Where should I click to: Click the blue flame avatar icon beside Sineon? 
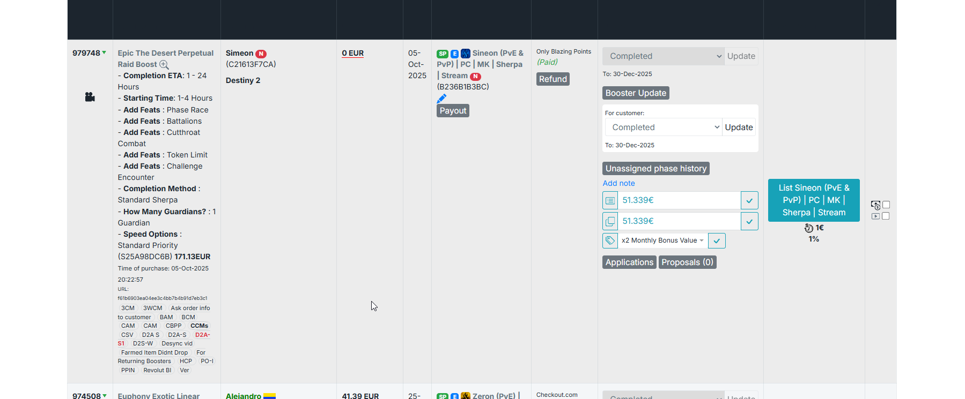click(x=466, y=54)
